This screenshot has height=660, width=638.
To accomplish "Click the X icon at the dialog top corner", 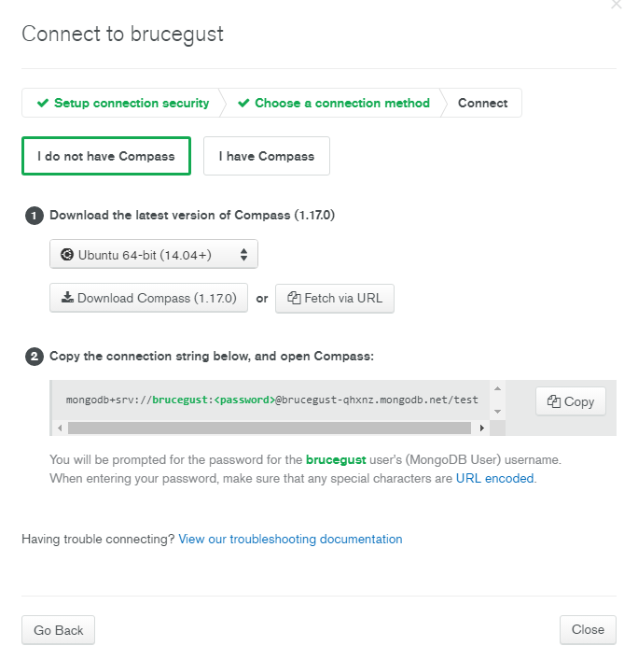I will (x=616, y=5).
